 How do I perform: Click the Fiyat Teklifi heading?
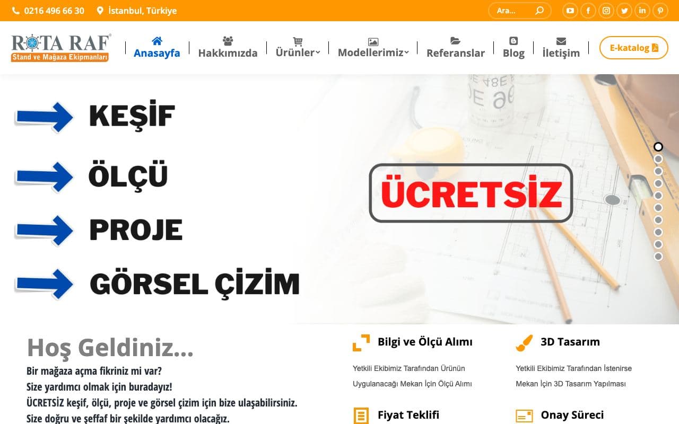[408, 415]
